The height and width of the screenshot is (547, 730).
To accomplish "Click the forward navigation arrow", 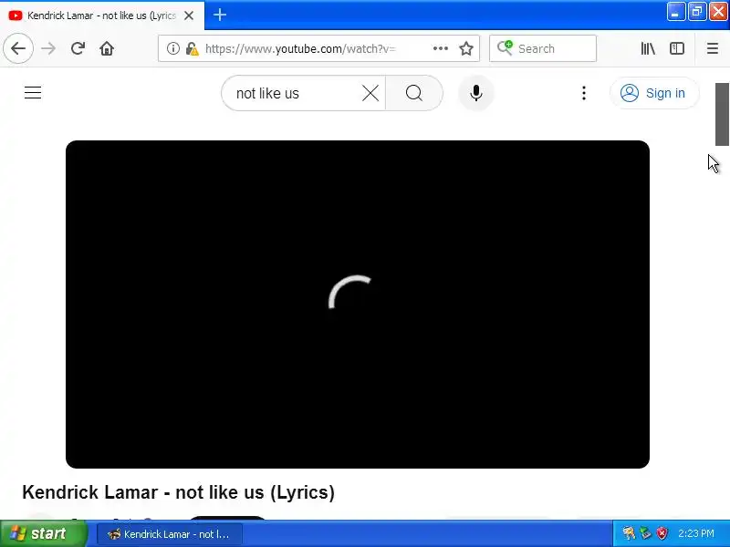I will point(48,48).
